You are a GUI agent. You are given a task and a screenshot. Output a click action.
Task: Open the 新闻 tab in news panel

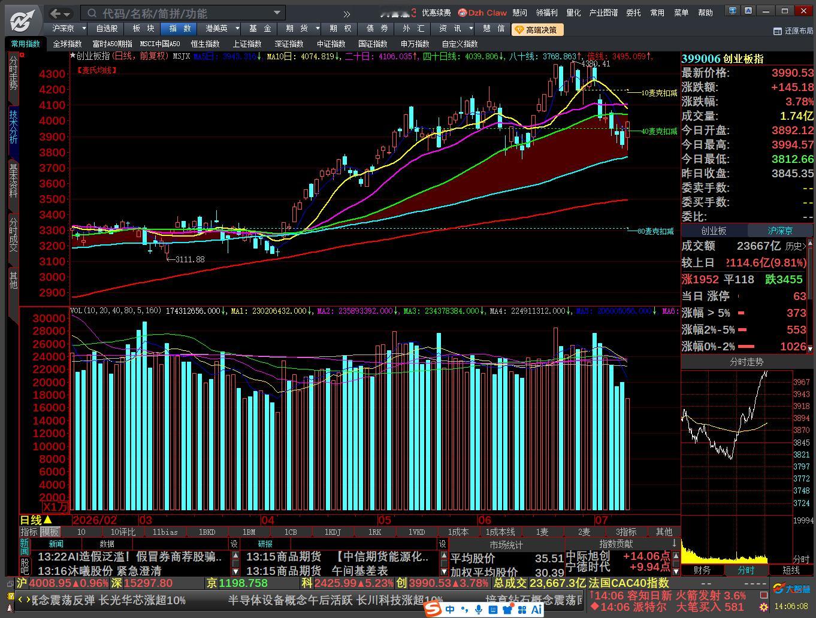(56, 544)
